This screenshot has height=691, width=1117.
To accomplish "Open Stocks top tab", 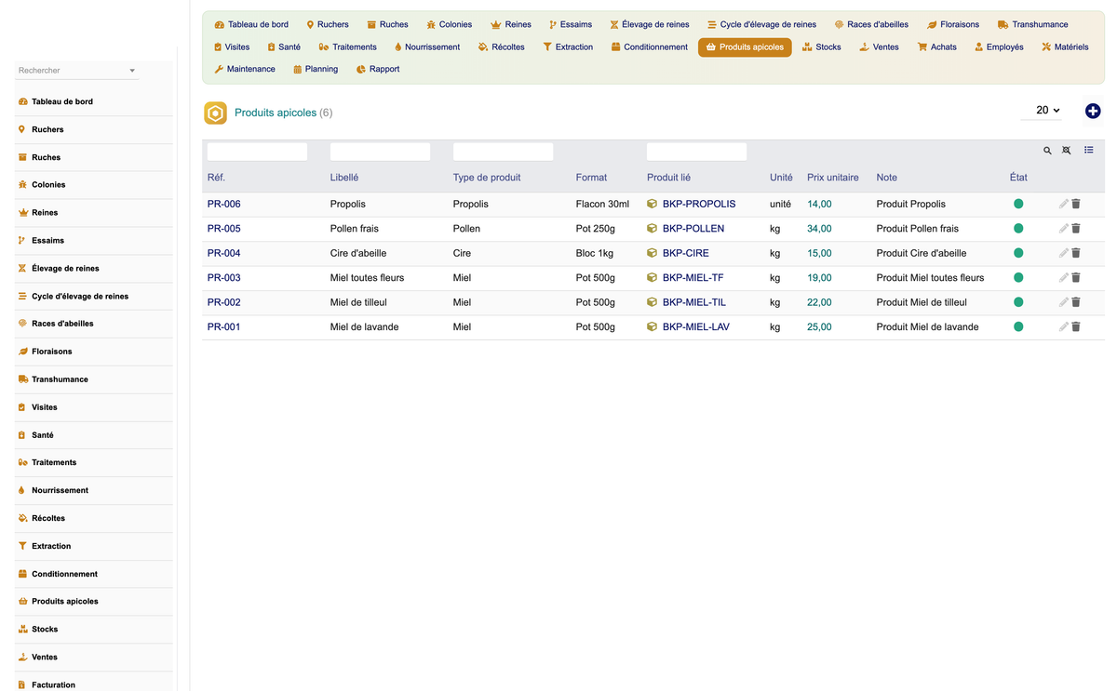I will coord(821,47).
